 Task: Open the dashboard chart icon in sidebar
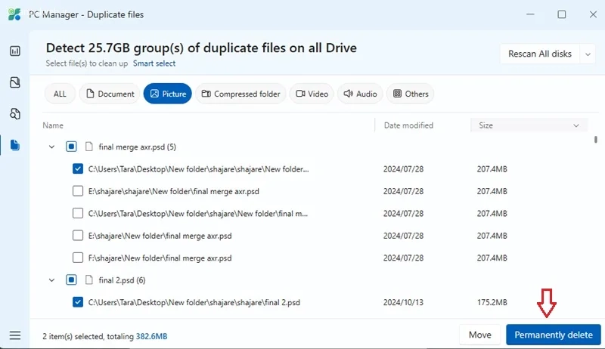click(x=15, y=51)
